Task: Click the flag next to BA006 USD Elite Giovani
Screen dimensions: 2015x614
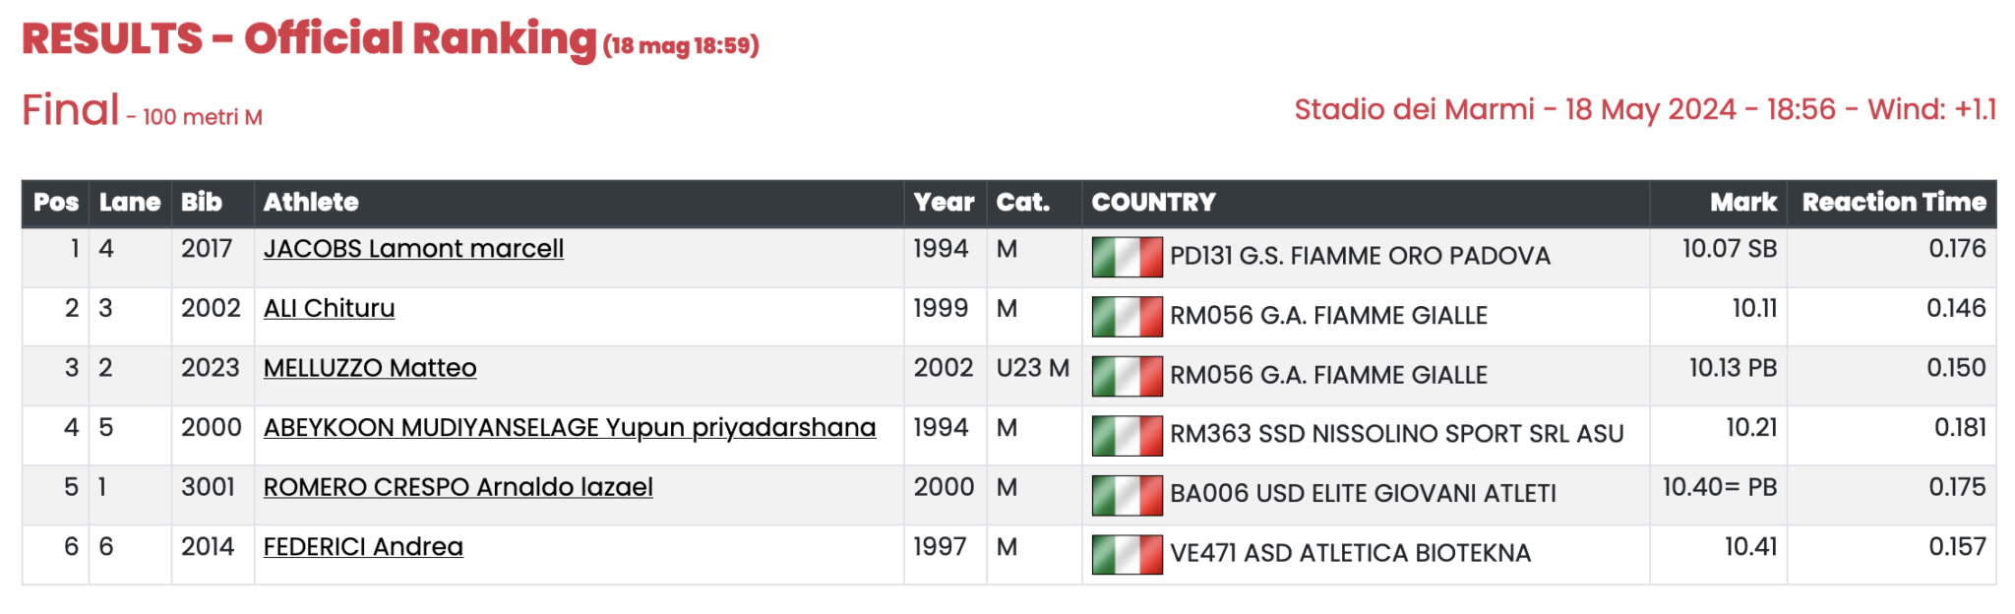Action: coord(1127,495)
